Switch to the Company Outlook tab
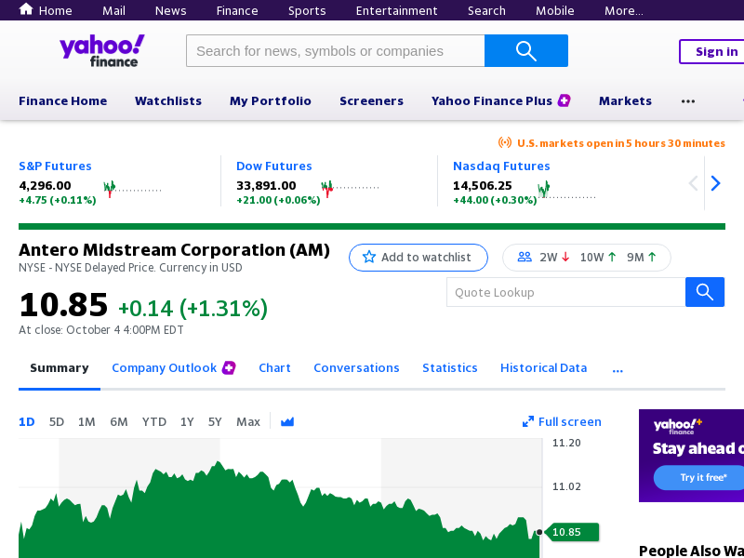744x558 pixels. tap(165, 368)
